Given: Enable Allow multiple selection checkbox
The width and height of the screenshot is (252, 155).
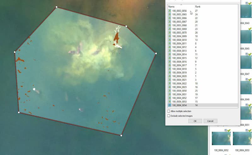Looking at the screenshot, I should (x=169, y=111).
